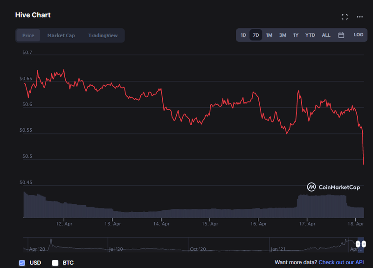This screenshot has height=268, width=373.
Task: Select the 7D time range
Action: click(x=256, y=35)
